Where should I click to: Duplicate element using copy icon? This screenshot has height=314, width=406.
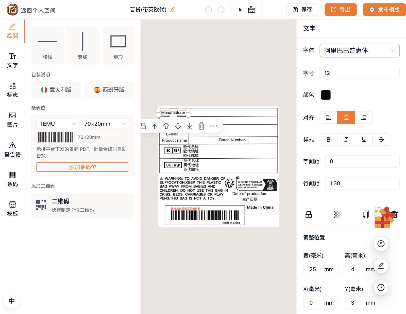coord(366,215)
